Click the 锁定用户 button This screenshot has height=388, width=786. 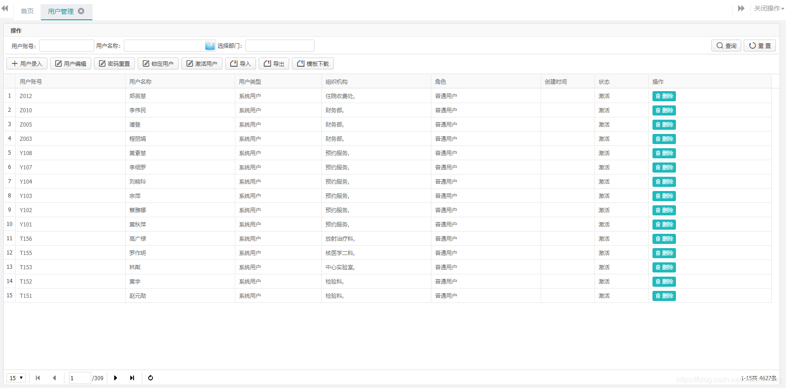coord(158,64)
